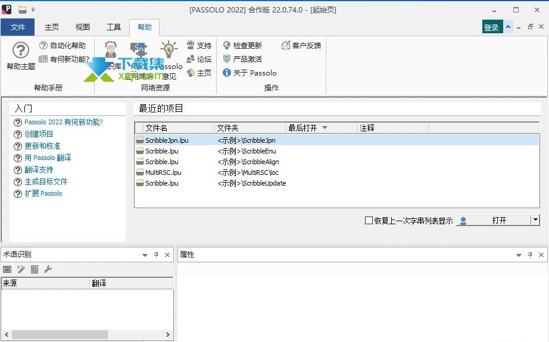The height and width of the screenshot is (342, 549).
Task: Select Scribble.lpu in ScribbleUpdate folder
Action: pos(337,183)
